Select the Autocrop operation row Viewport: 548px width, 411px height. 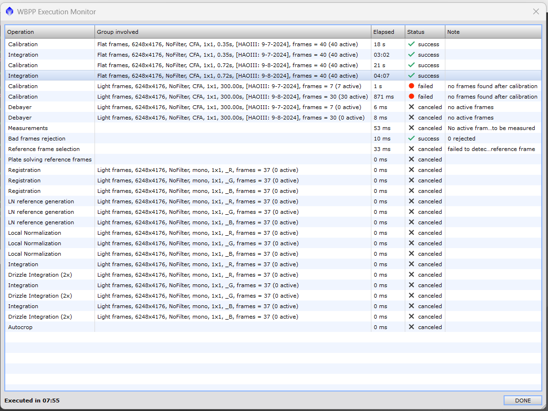click(x=274, y=327)
